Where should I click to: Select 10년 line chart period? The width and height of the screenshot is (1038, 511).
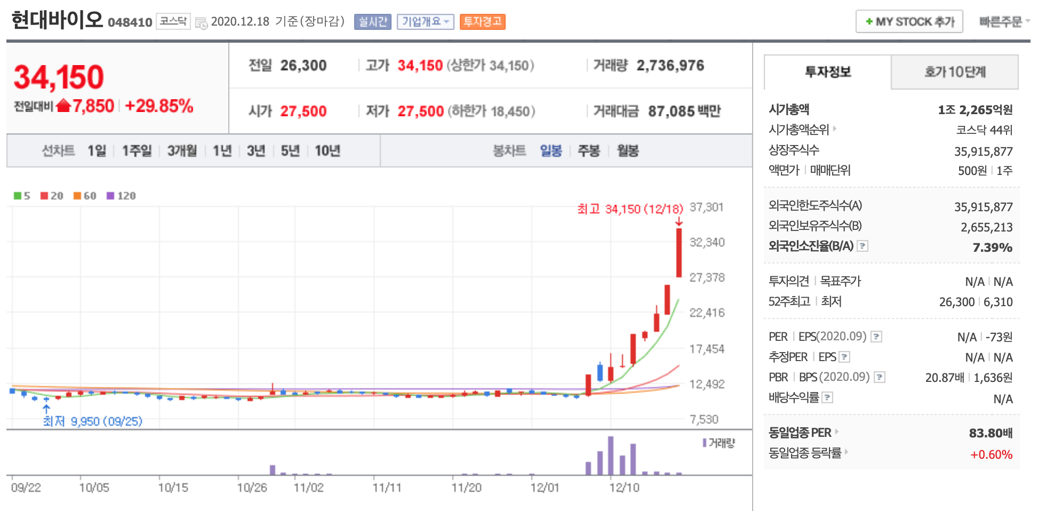pos(328,151)
